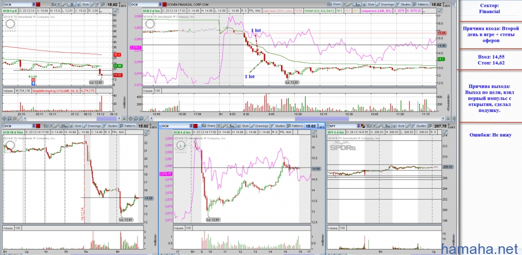Click the chart mode icon above the 1-minute chart price axis
Image resolution: width=522 pixels, height=255 pixels.
[x=440, y=10]
